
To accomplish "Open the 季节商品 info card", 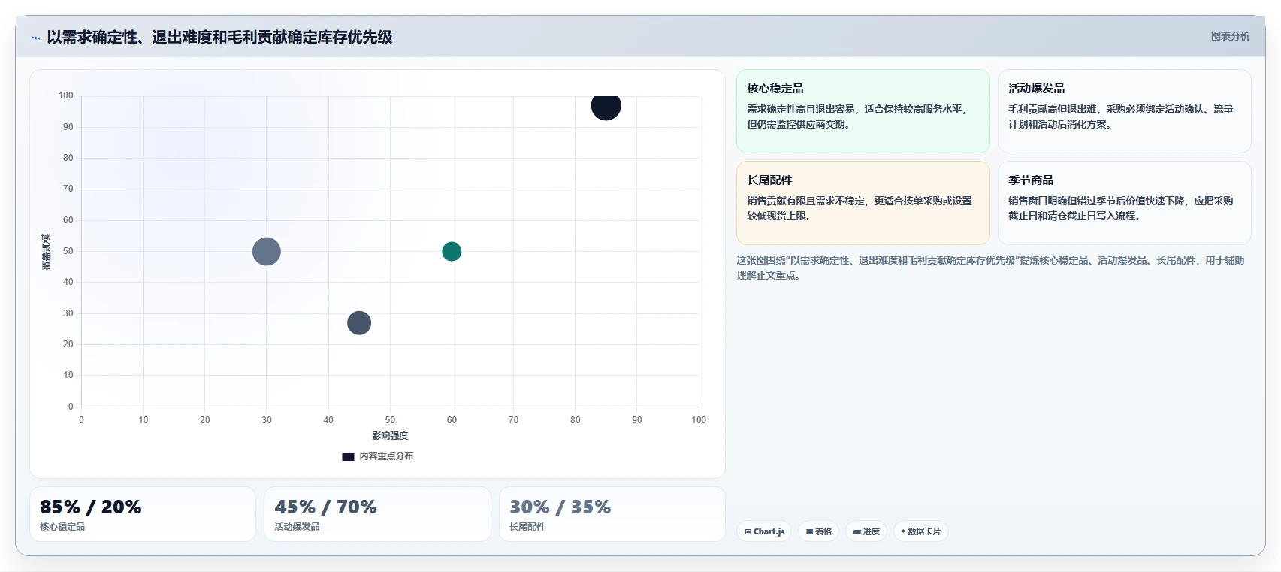I will click(1124, 203).
